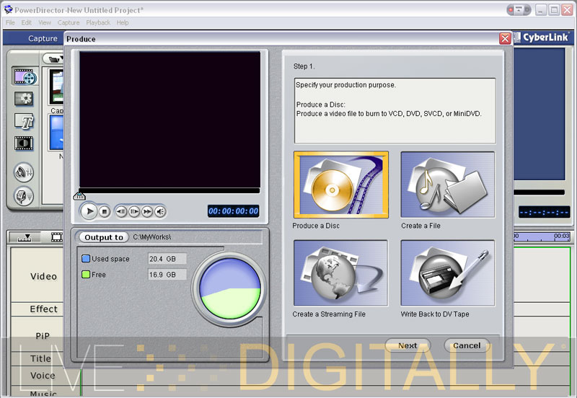Open the Titles room T icon
Image resolution: width=577 pixels, height=398 pixels.
pos(24,121)
